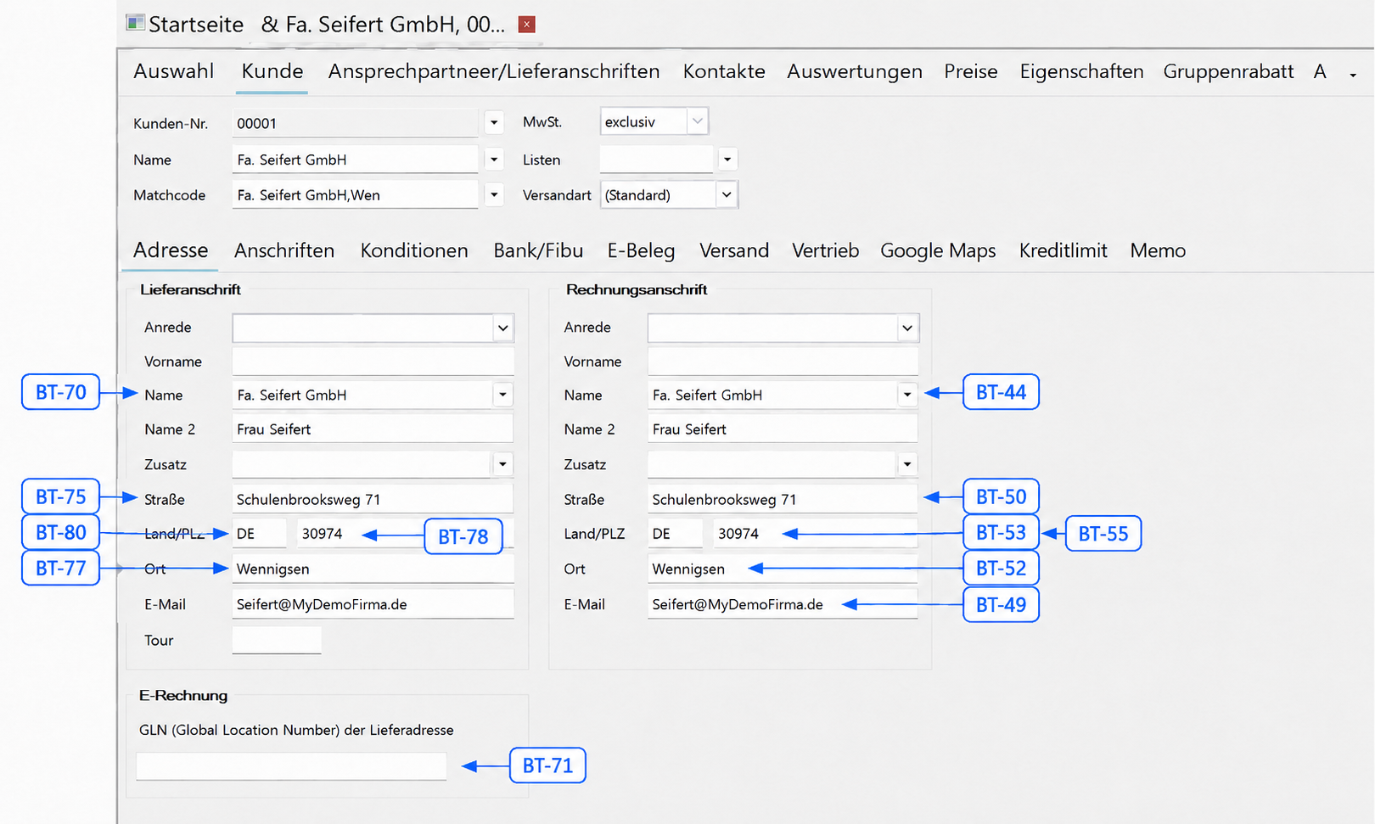Open the Versand sub-tab

coord(734,250)
